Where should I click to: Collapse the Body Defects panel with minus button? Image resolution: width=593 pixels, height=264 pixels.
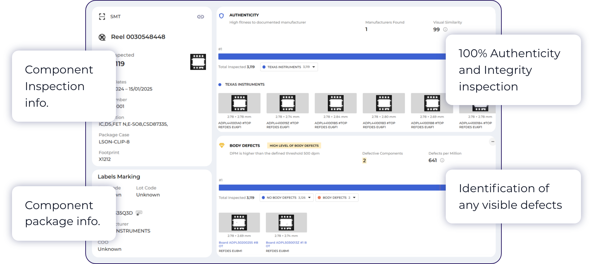[492, 142]
